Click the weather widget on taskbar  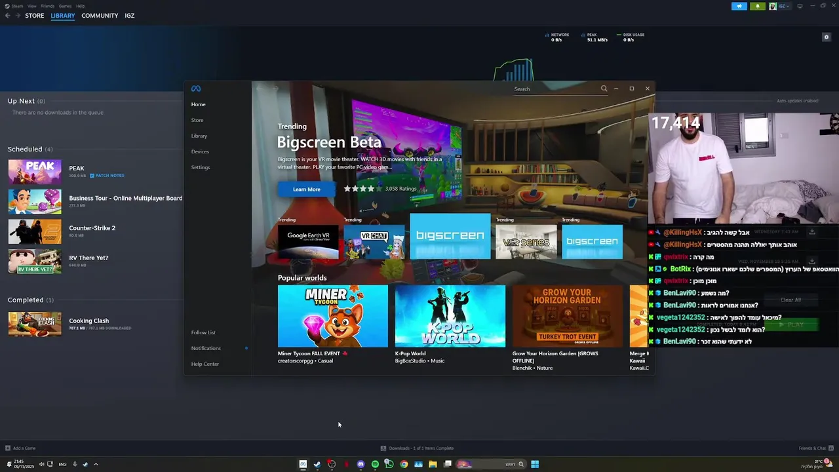click(816, 464)
